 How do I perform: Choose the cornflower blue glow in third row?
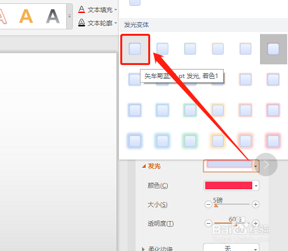tap(135, 111)
